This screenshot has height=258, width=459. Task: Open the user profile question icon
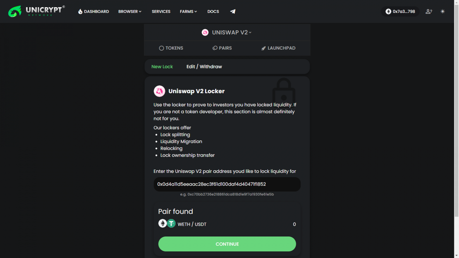[429, 11]
